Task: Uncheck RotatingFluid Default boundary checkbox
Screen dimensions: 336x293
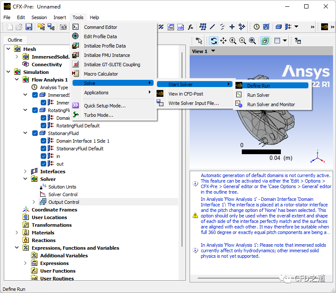Action: (44, 125)
